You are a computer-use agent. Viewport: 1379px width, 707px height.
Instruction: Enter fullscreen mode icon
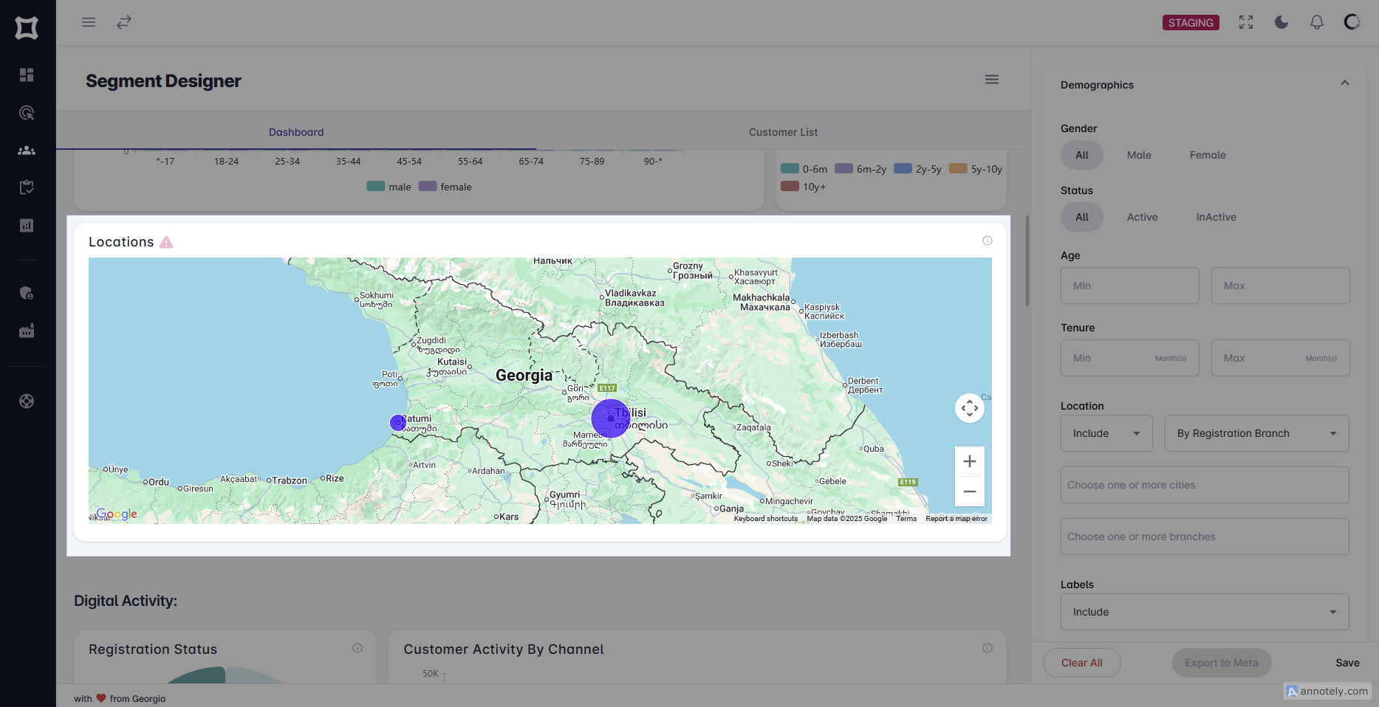click(x=1246, y=22)
